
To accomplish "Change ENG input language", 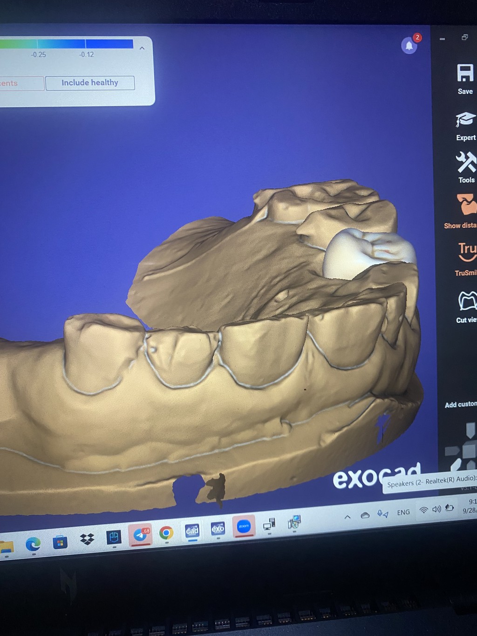I will coord(403,512).
